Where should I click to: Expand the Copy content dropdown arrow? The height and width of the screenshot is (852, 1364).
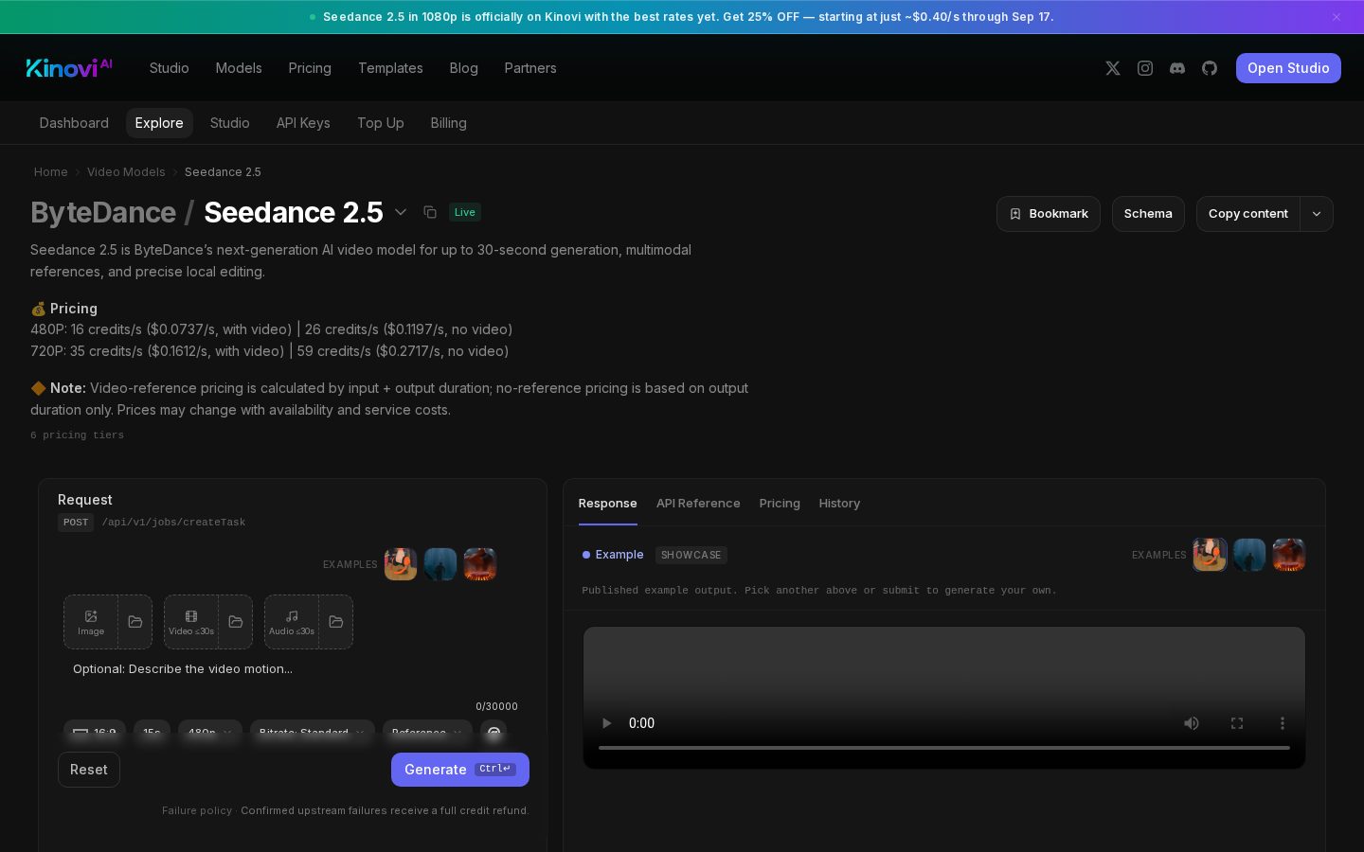(1317, 214)
